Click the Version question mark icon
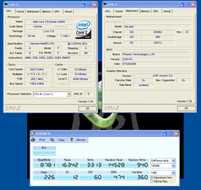Viewport: 201px width, 190px height. (x=72, y=140)
